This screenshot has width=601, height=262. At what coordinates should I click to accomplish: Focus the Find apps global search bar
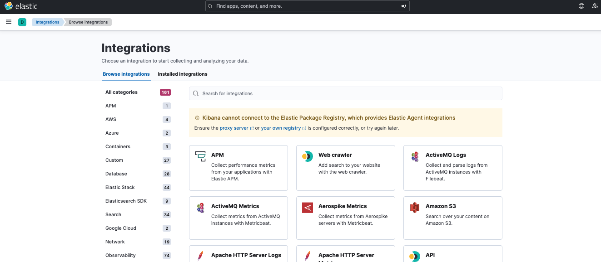[x=307, y=6]
